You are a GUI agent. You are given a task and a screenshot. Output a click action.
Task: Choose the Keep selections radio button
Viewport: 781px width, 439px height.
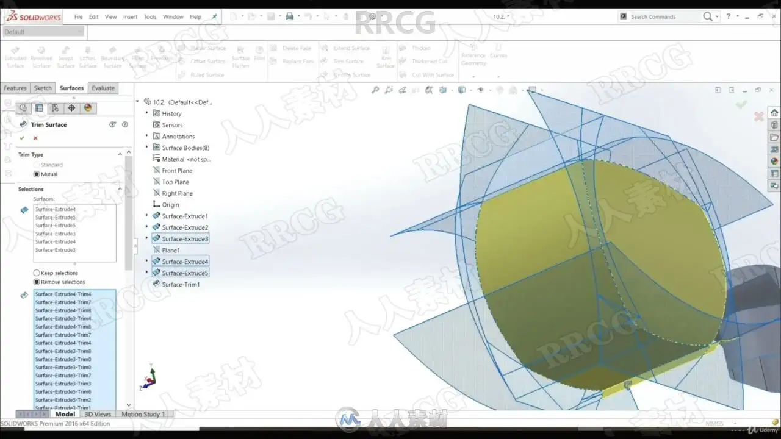coord(37,273)
